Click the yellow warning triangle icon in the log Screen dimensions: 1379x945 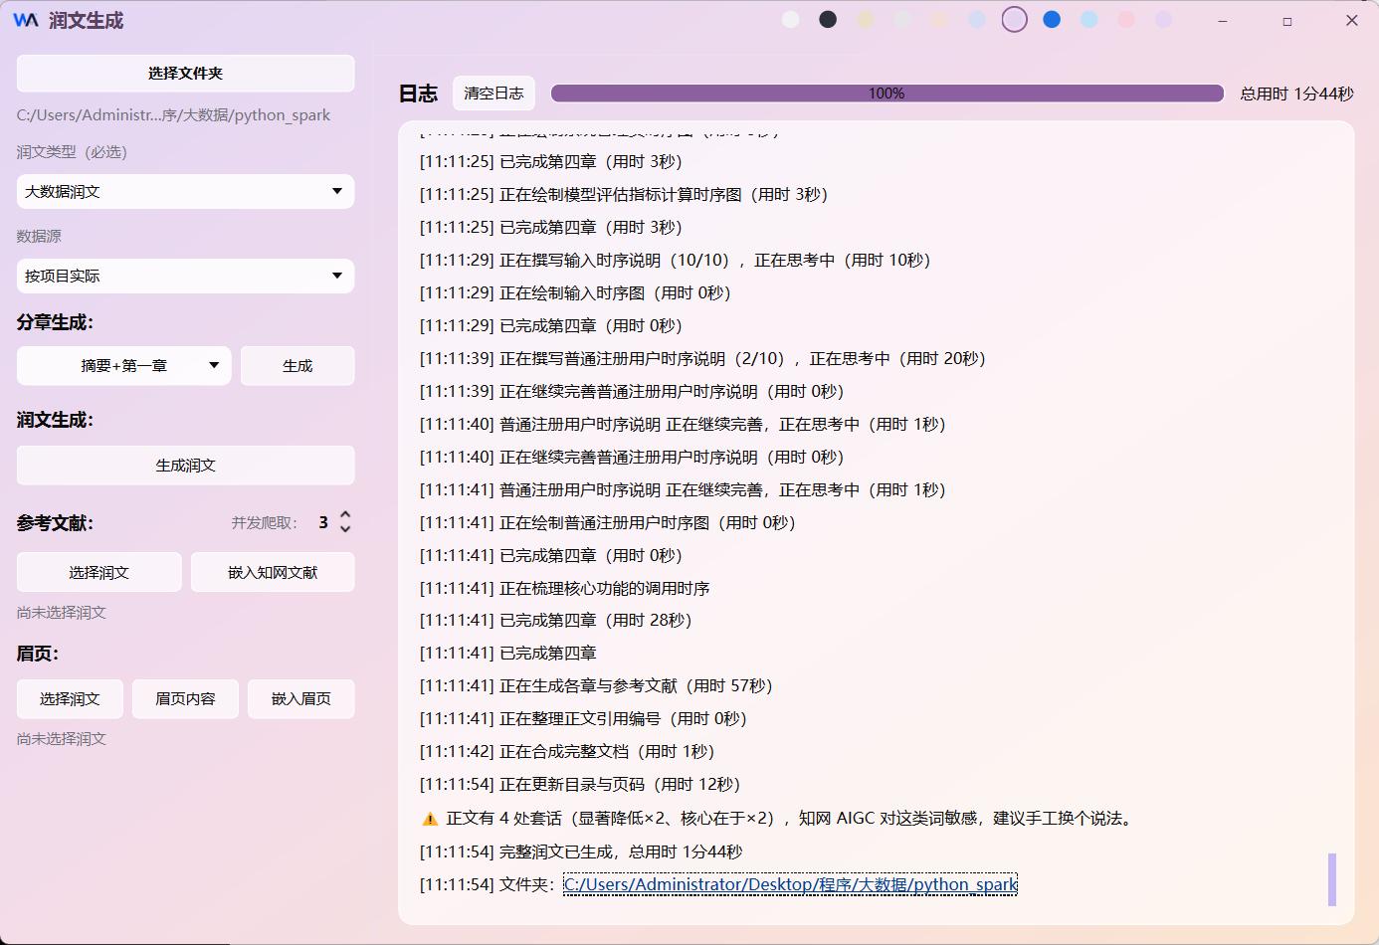430,819
